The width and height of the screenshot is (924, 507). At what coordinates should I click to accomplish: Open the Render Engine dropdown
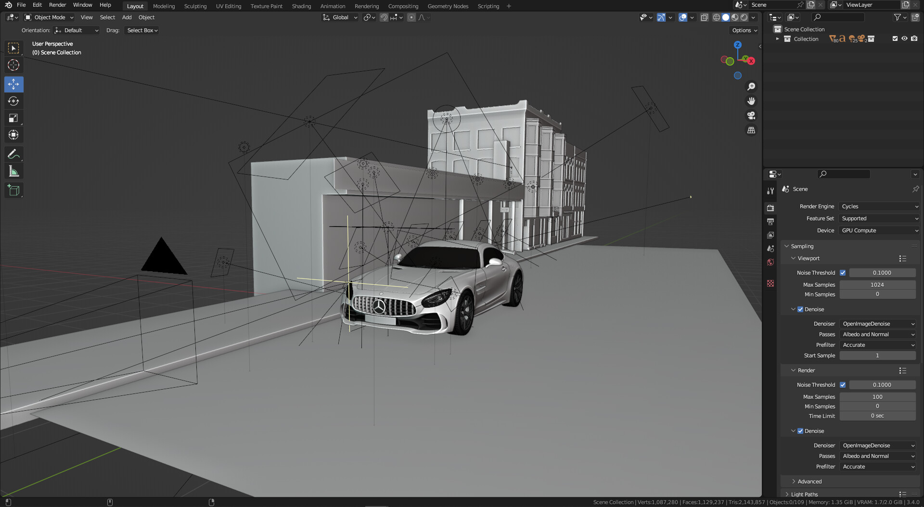pyautogui.click(x=879, y=206)
